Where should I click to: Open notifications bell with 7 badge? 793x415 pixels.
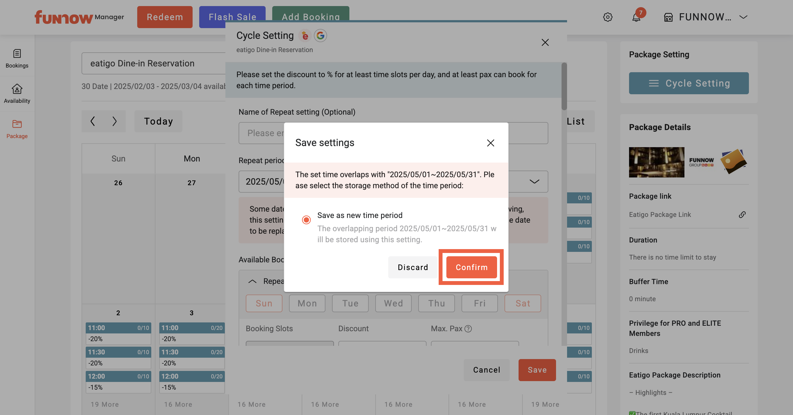(x=636, y=17)
